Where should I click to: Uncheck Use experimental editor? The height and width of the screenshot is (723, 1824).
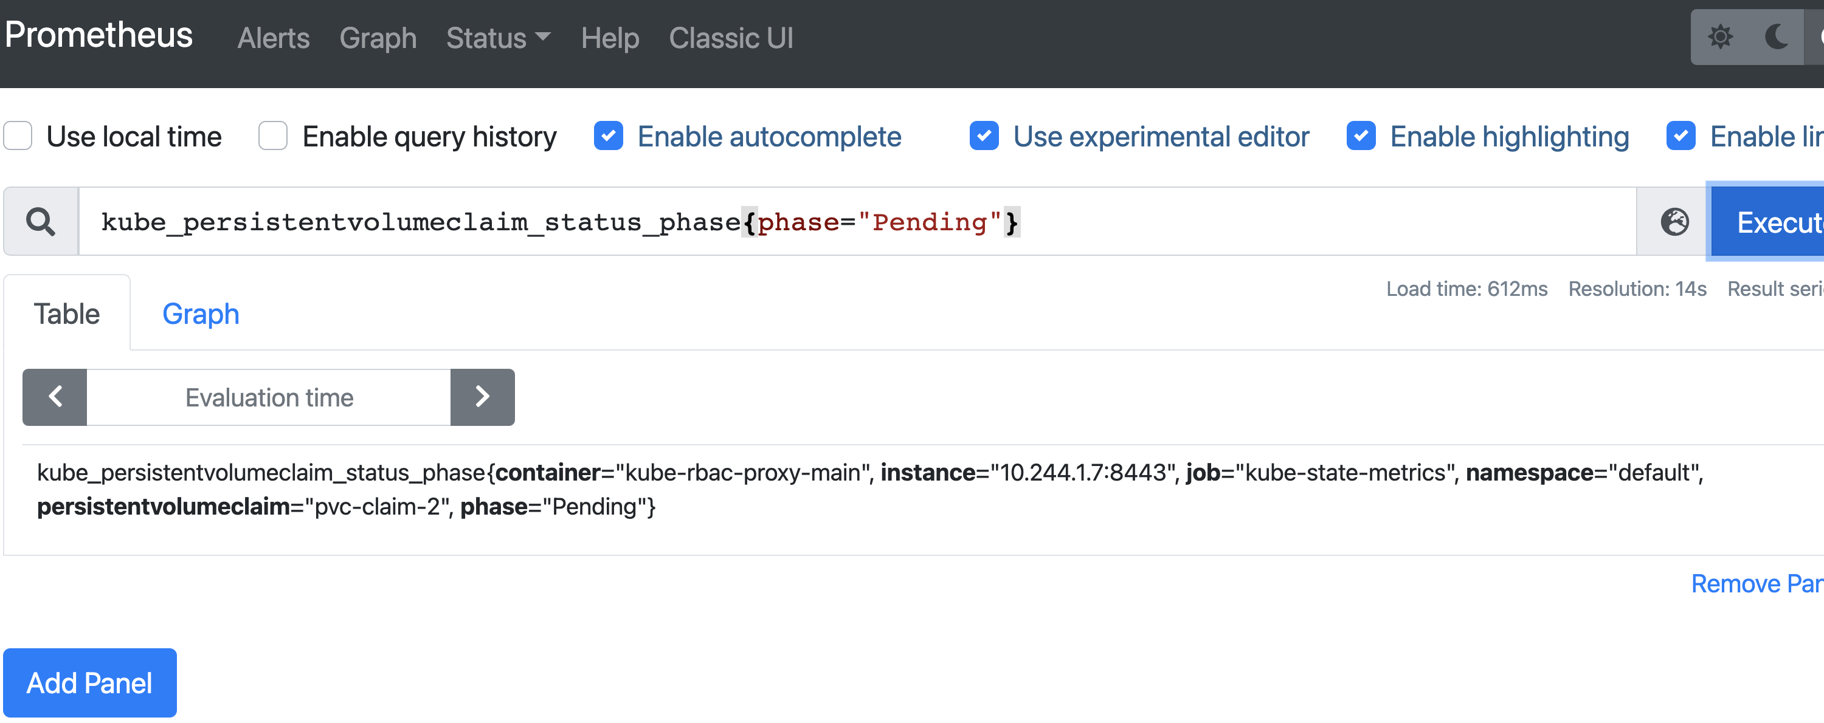click(x=984, y=136)
